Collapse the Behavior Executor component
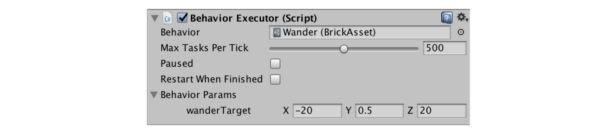Screen dimensions: 615x134 155,18
